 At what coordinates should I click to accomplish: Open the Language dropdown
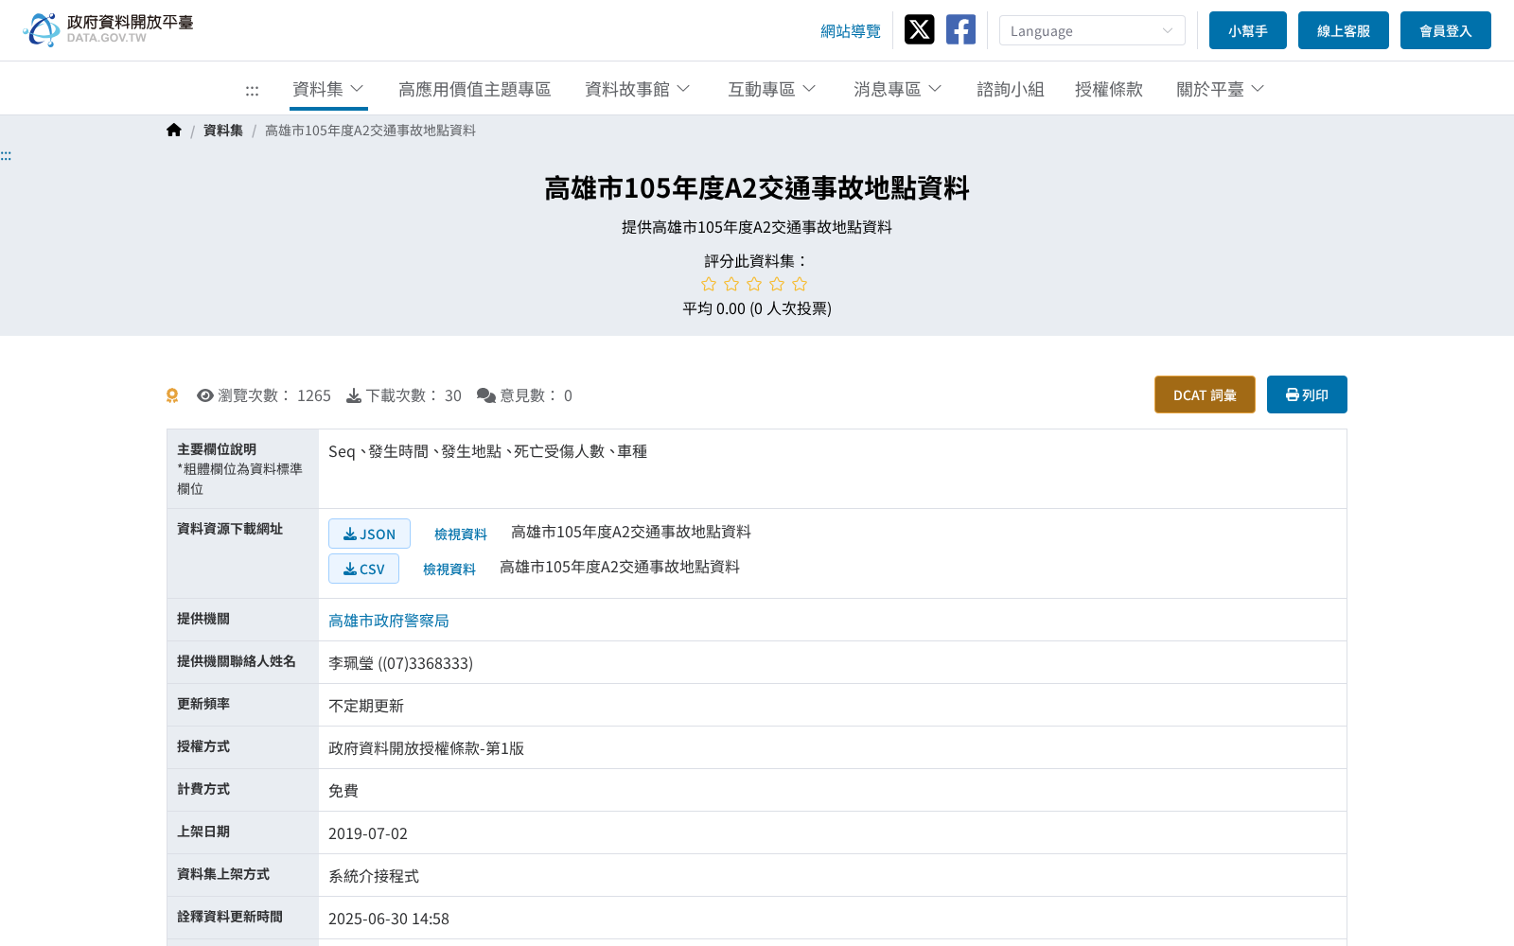(x=1092, y=30)
